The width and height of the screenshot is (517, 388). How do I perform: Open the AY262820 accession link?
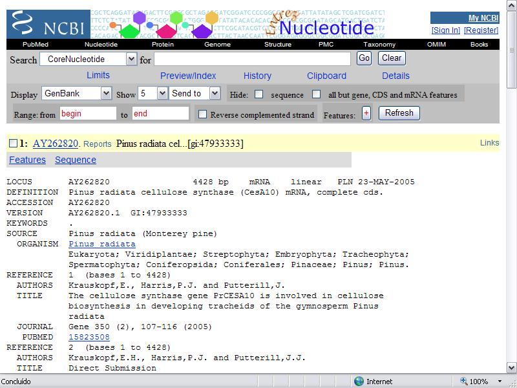click(56, 143)
